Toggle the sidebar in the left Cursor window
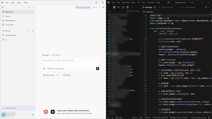The width and height of the screenshot is (212, 119). (x=3, y=7)
